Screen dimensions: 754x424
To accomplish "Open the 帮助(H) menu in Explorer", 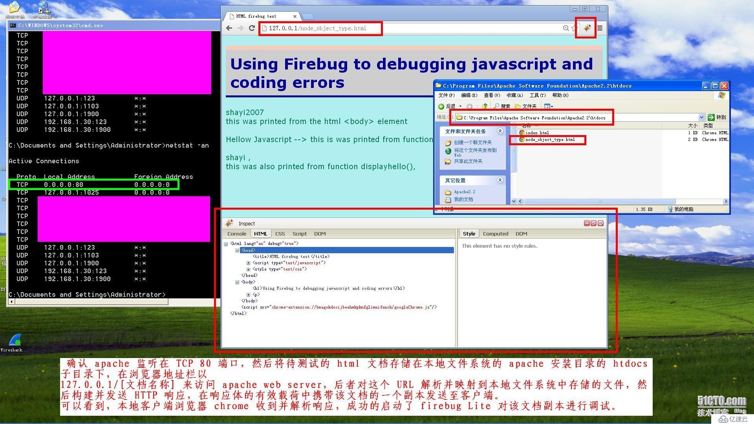I will [x=560, y=95].
